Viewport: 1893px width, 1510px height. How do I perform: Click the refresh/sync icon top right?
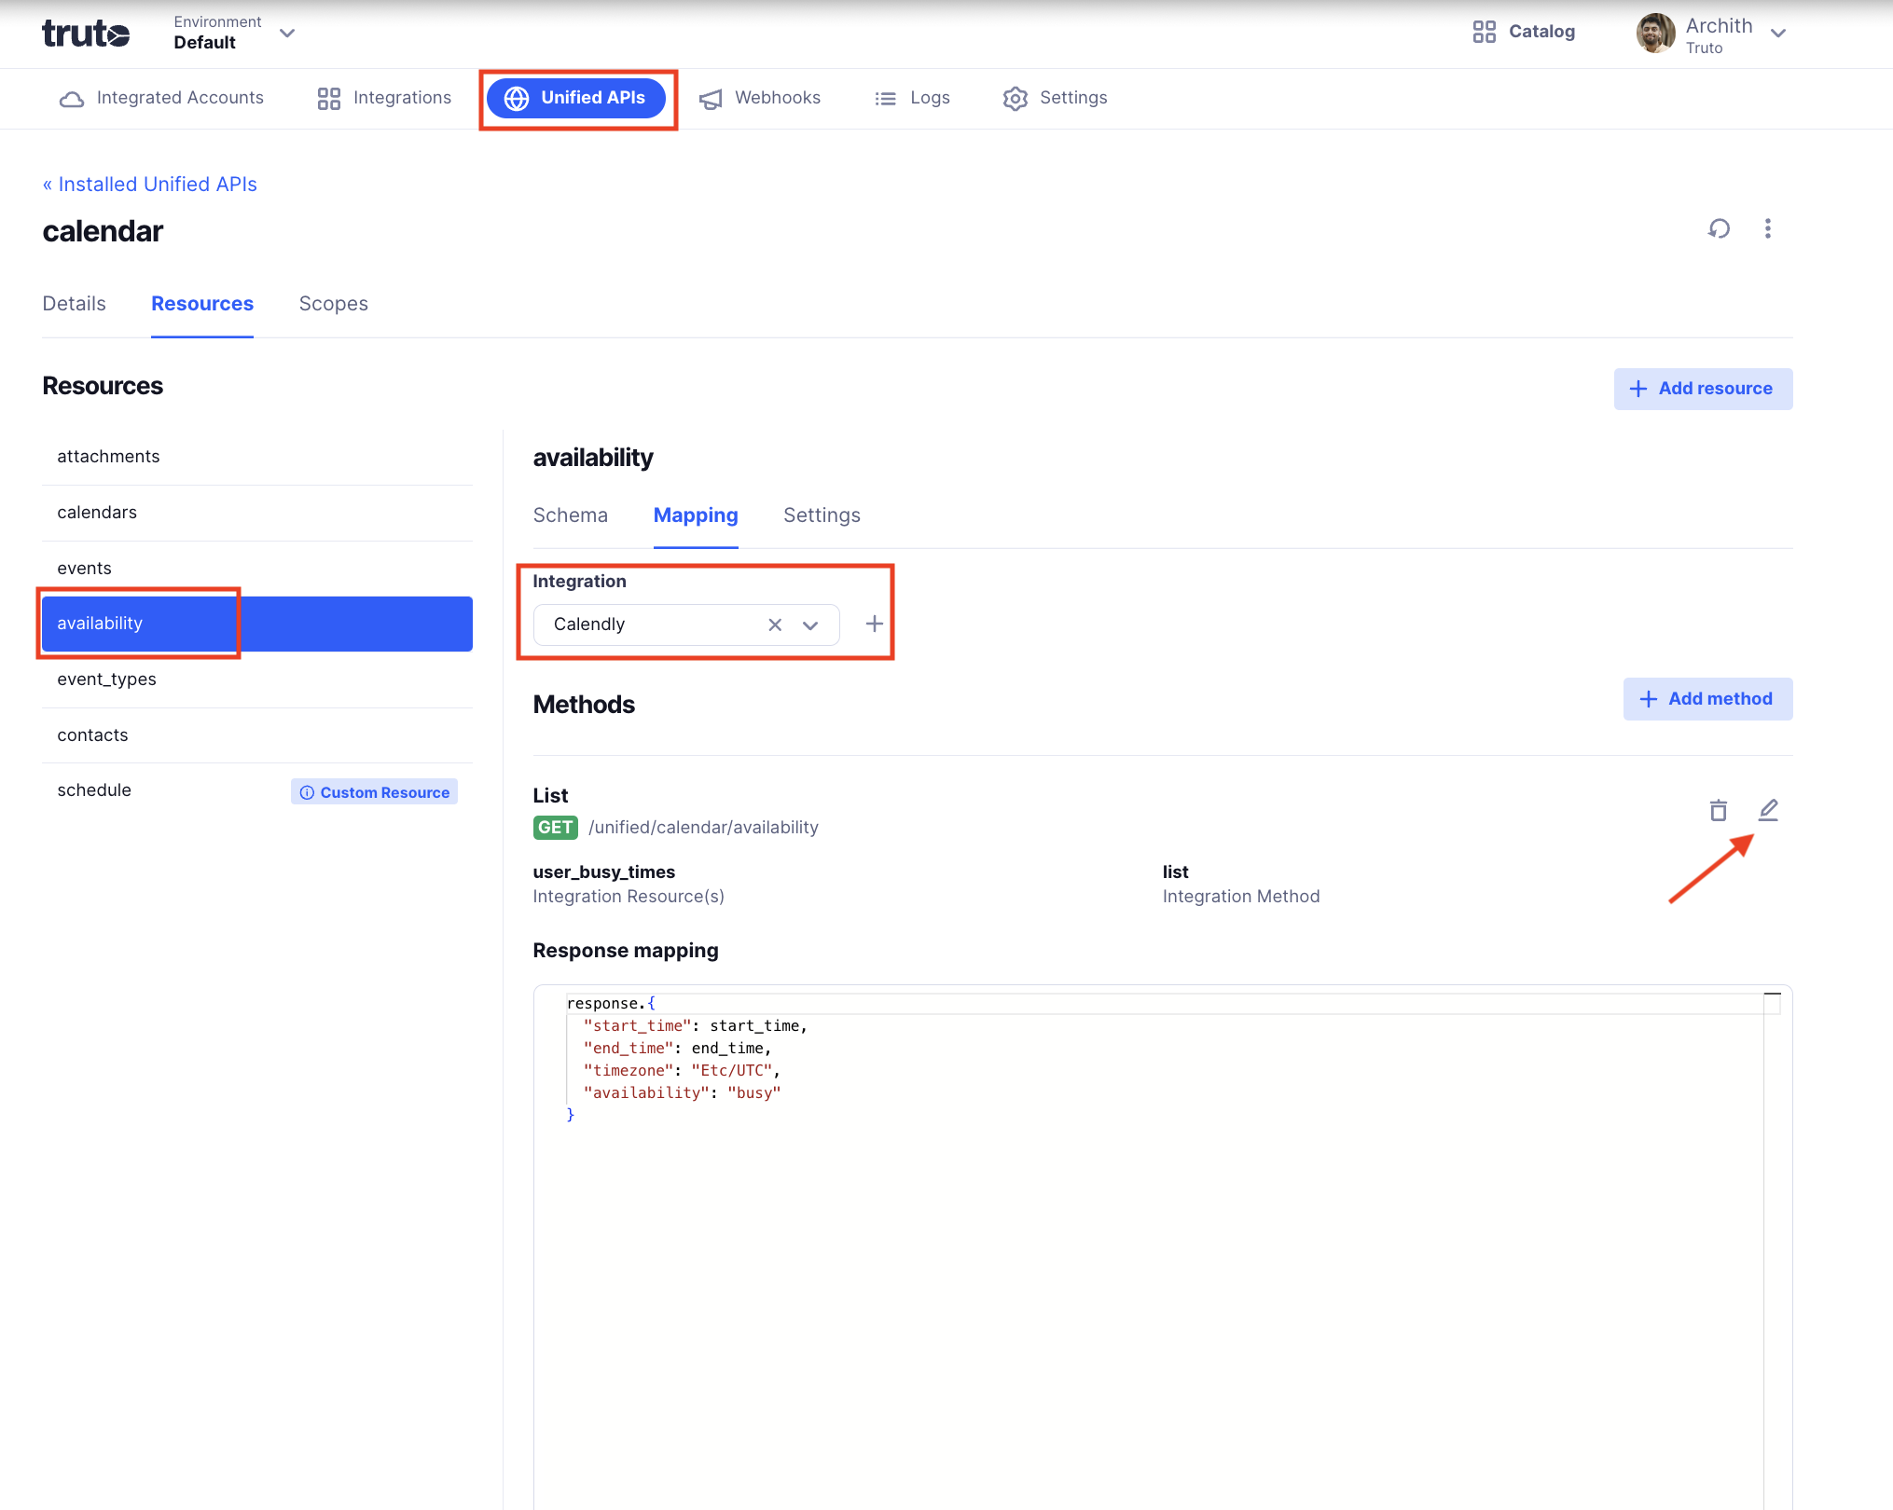click(x=1720, y=229)
